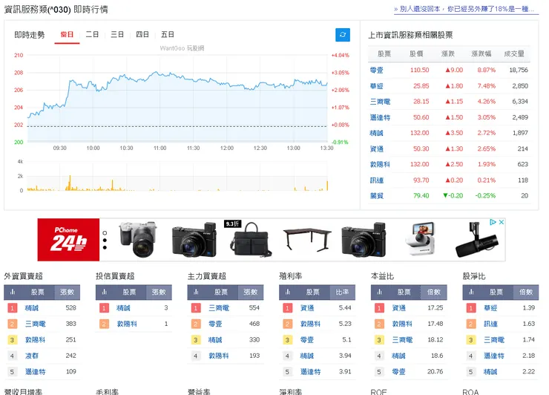
Task: Open 華經 ranked first in 股淨比 table
Action: [490, 307]
